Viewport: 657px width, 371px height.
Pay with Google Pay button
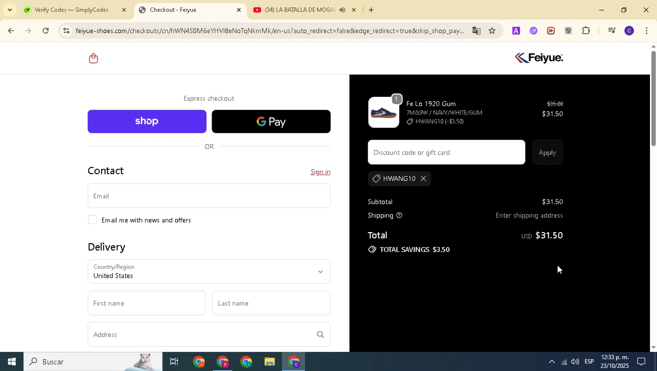[271, 121]
